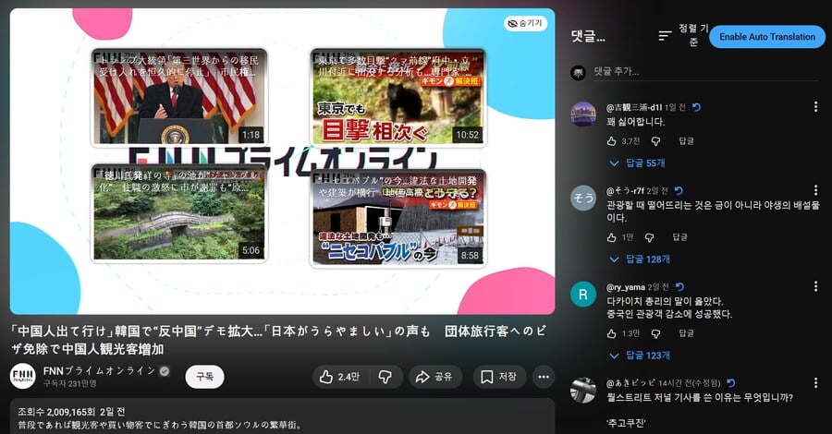
Task: Like the comment with 3.7천 likes
Action: (611, 141)
